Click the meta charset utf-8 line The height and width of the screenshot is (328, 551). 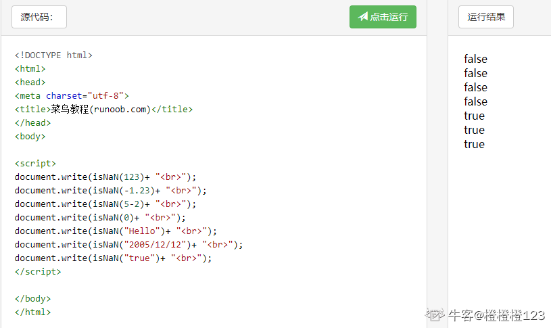tap(72, 95)
